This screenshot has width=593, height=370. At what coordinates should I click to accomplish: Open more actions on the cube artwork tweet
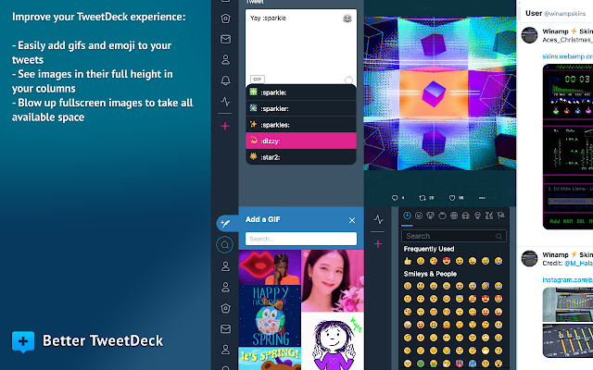tap(482, 198)
